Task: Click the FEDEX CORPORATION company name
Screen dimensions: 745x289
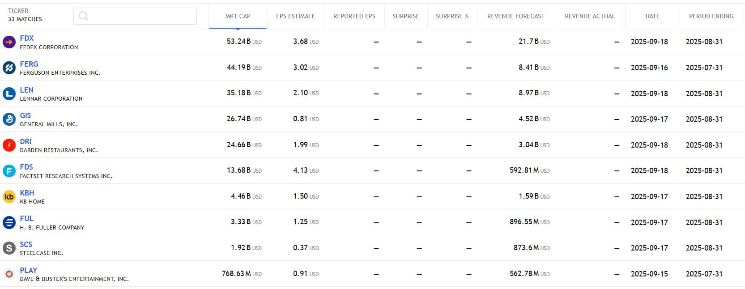Action: click(49, 47)
